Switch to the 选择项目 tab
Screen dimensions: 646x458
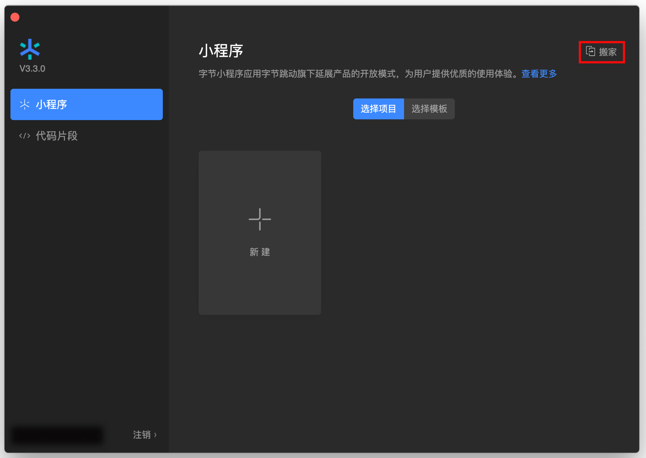(378, 109)
